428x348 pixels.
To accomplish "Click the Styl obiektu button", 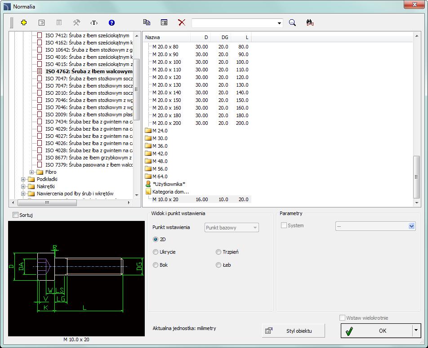I will coord(294,331).
